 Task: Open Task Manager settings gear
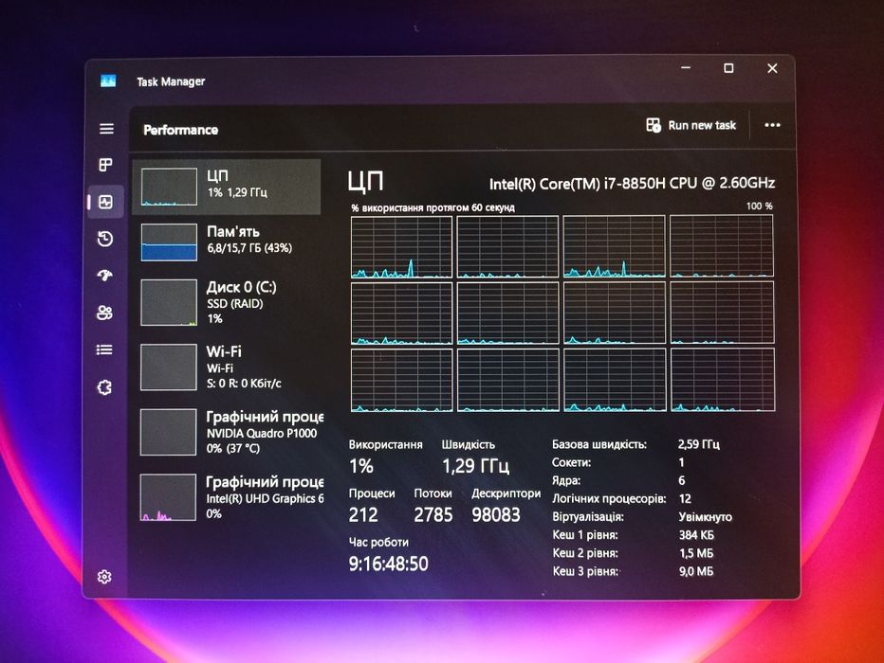pos(104,576)
